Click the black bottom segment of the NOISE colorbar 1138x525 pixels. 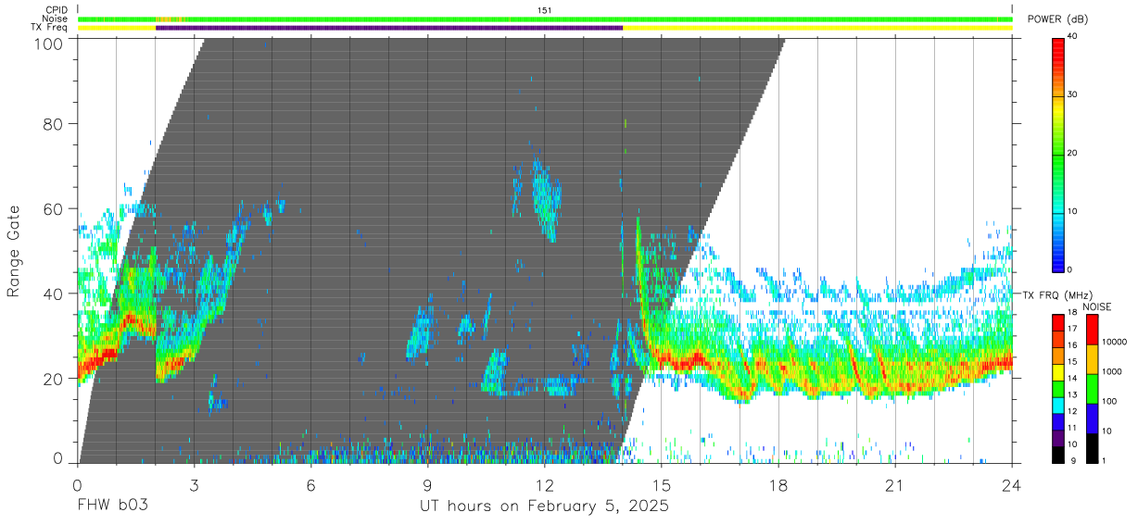coord(1091,448)
